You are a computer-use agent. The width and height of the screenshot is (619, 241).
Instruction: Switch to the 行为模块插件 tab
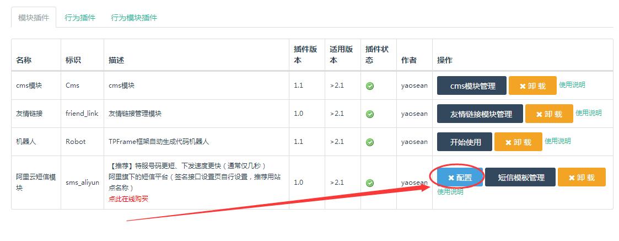click(x=134, y=18)
